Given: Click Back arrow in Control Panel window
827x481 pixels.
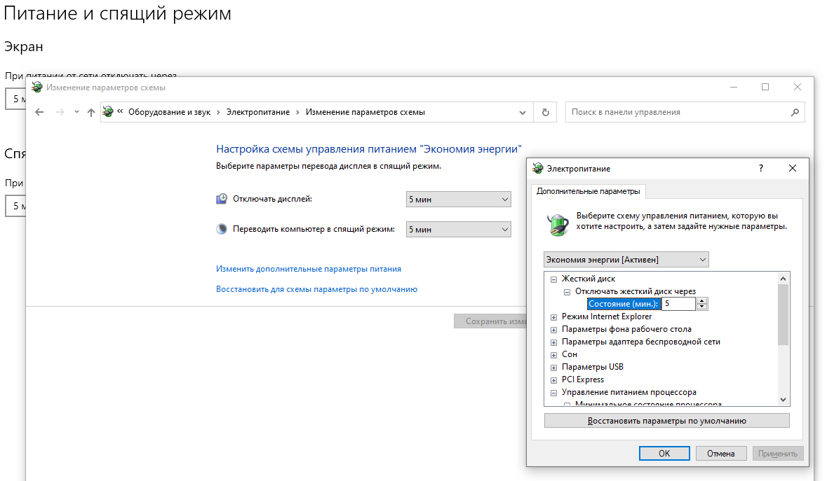Looking at the screenshot, I should click(39, 112).
